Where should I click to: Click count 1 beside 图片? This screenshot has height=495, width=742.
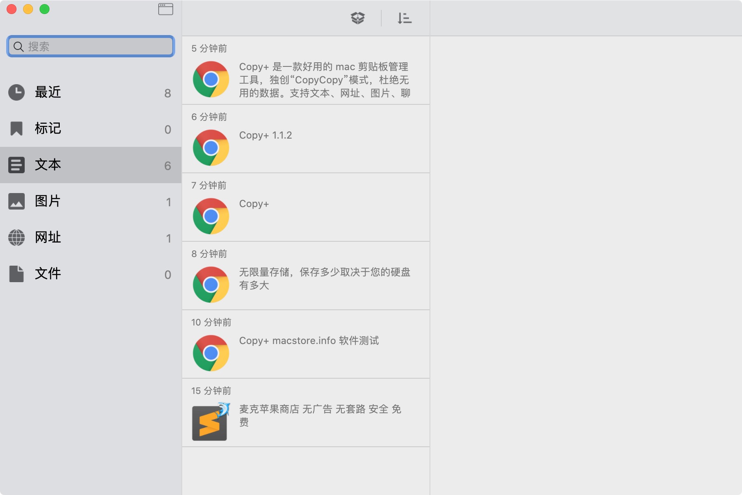point(168,202)
